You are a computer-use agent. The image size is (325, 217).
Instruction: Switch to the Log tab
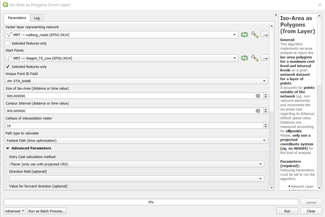tap(37, 18)
